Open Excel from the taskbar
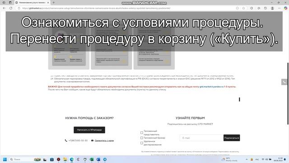This screenshot has width=289, height=163. [x=92, y=159]
